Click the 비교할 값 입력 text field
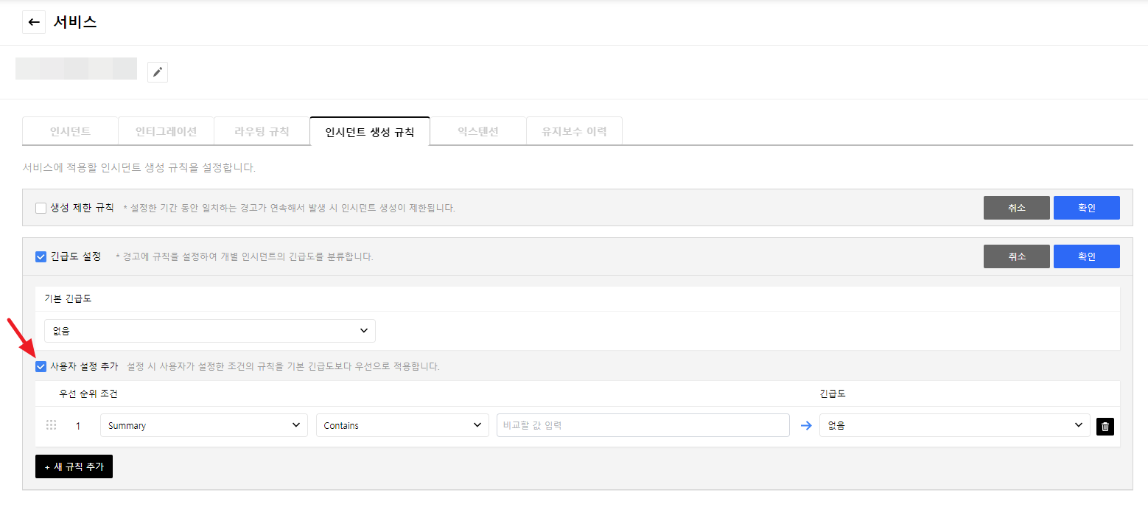This screenshot has height=521, width=1148. pyautogui.click(x=643, y=425)
